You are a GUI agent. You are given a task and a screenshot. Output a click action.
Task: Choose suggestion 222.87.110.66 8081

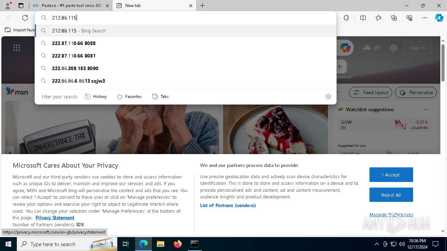tap(185, 56)
